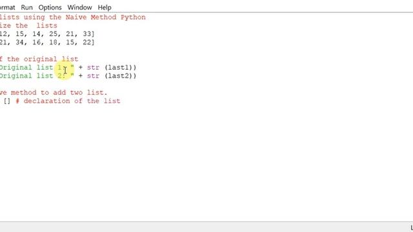Click comment '# declaration of the list'

68,101
